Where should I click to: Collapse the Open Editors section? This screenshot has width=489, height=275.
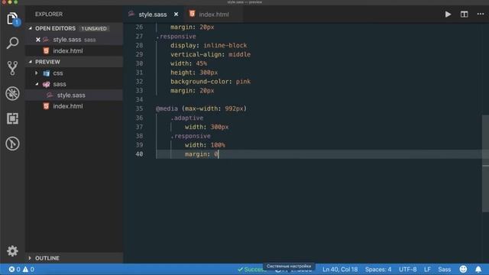pyautogui.click(x=31, y=28)
